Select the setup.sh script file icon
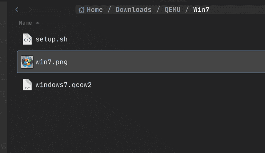 [x=27, y=39]
